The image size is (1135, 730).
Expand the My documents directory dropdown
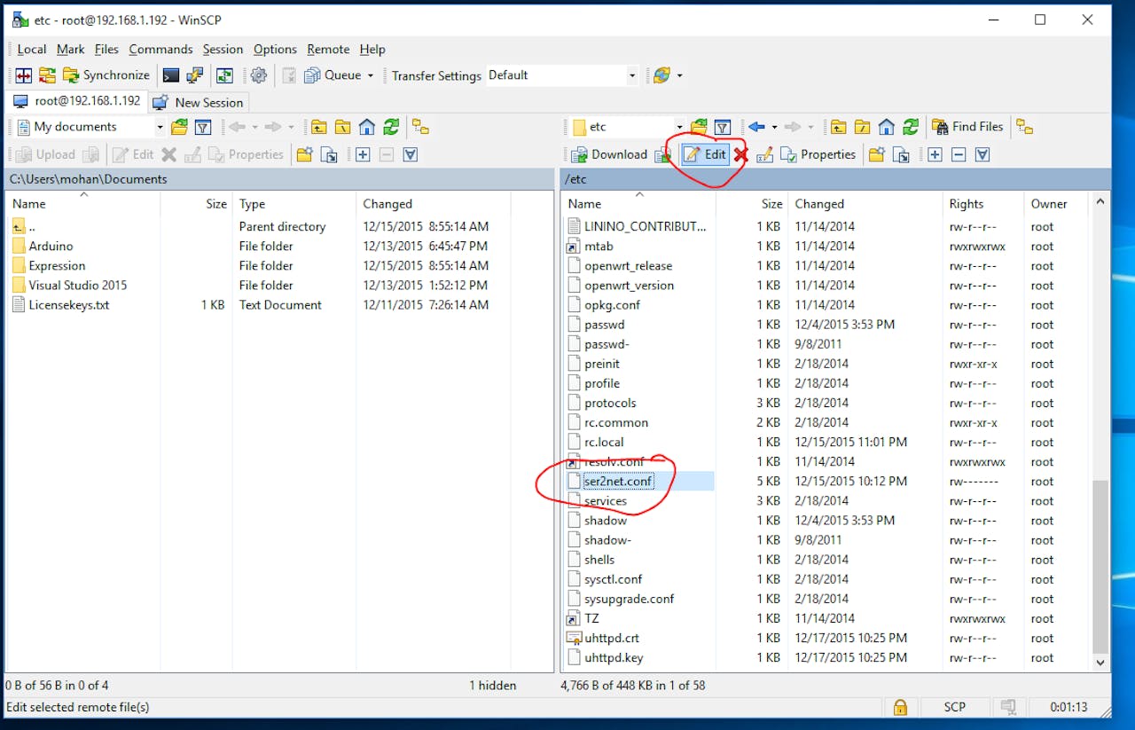point(160,127)
